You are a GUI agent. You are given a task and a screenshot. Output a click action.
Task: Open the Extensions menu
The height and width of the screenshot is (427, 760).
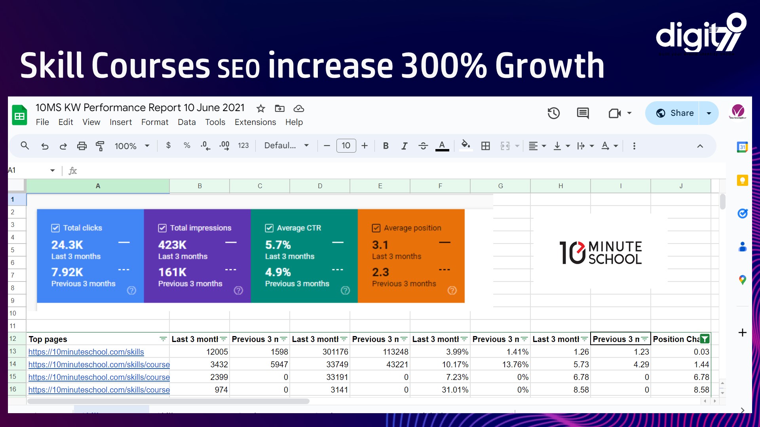255,122
